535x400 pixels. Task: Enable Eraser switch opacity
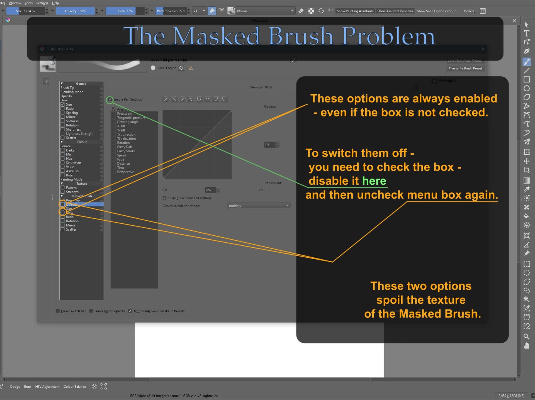click(x=91, y=311)
